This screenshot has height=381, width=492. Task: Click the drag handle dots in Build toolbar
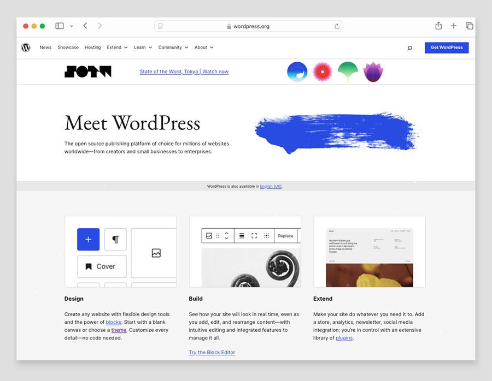pos(218,236)
